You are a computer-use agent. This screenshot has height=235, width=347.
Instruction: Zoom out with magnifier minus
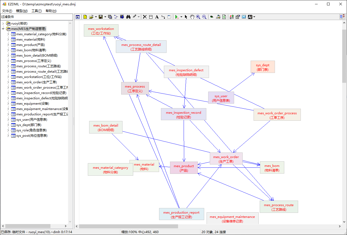tap(204, 17)
